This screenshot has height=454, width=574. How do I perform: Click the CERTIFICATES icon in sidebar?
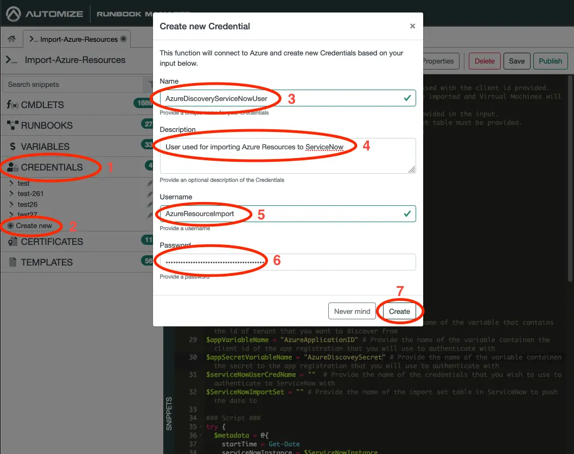coord(12,242)
